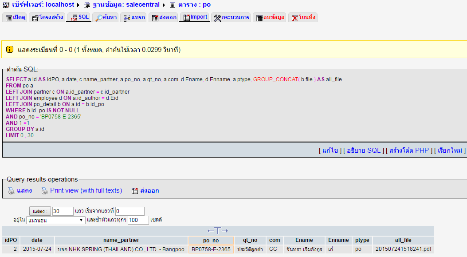The height and width of the screenshot is (257, 467).
Task: Click the date cell 2015-07-24
Action: [37, 249]
